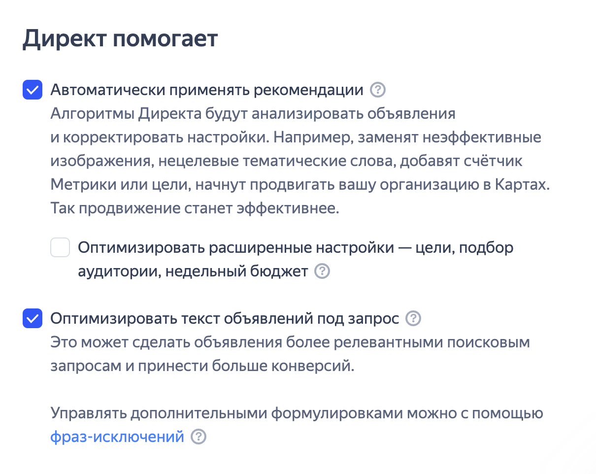This screenshot has width=596, height=474.
Task: Click the line "запросам и принести больше конверсий."
Action: pyautogui.click(x=202, y=366)
